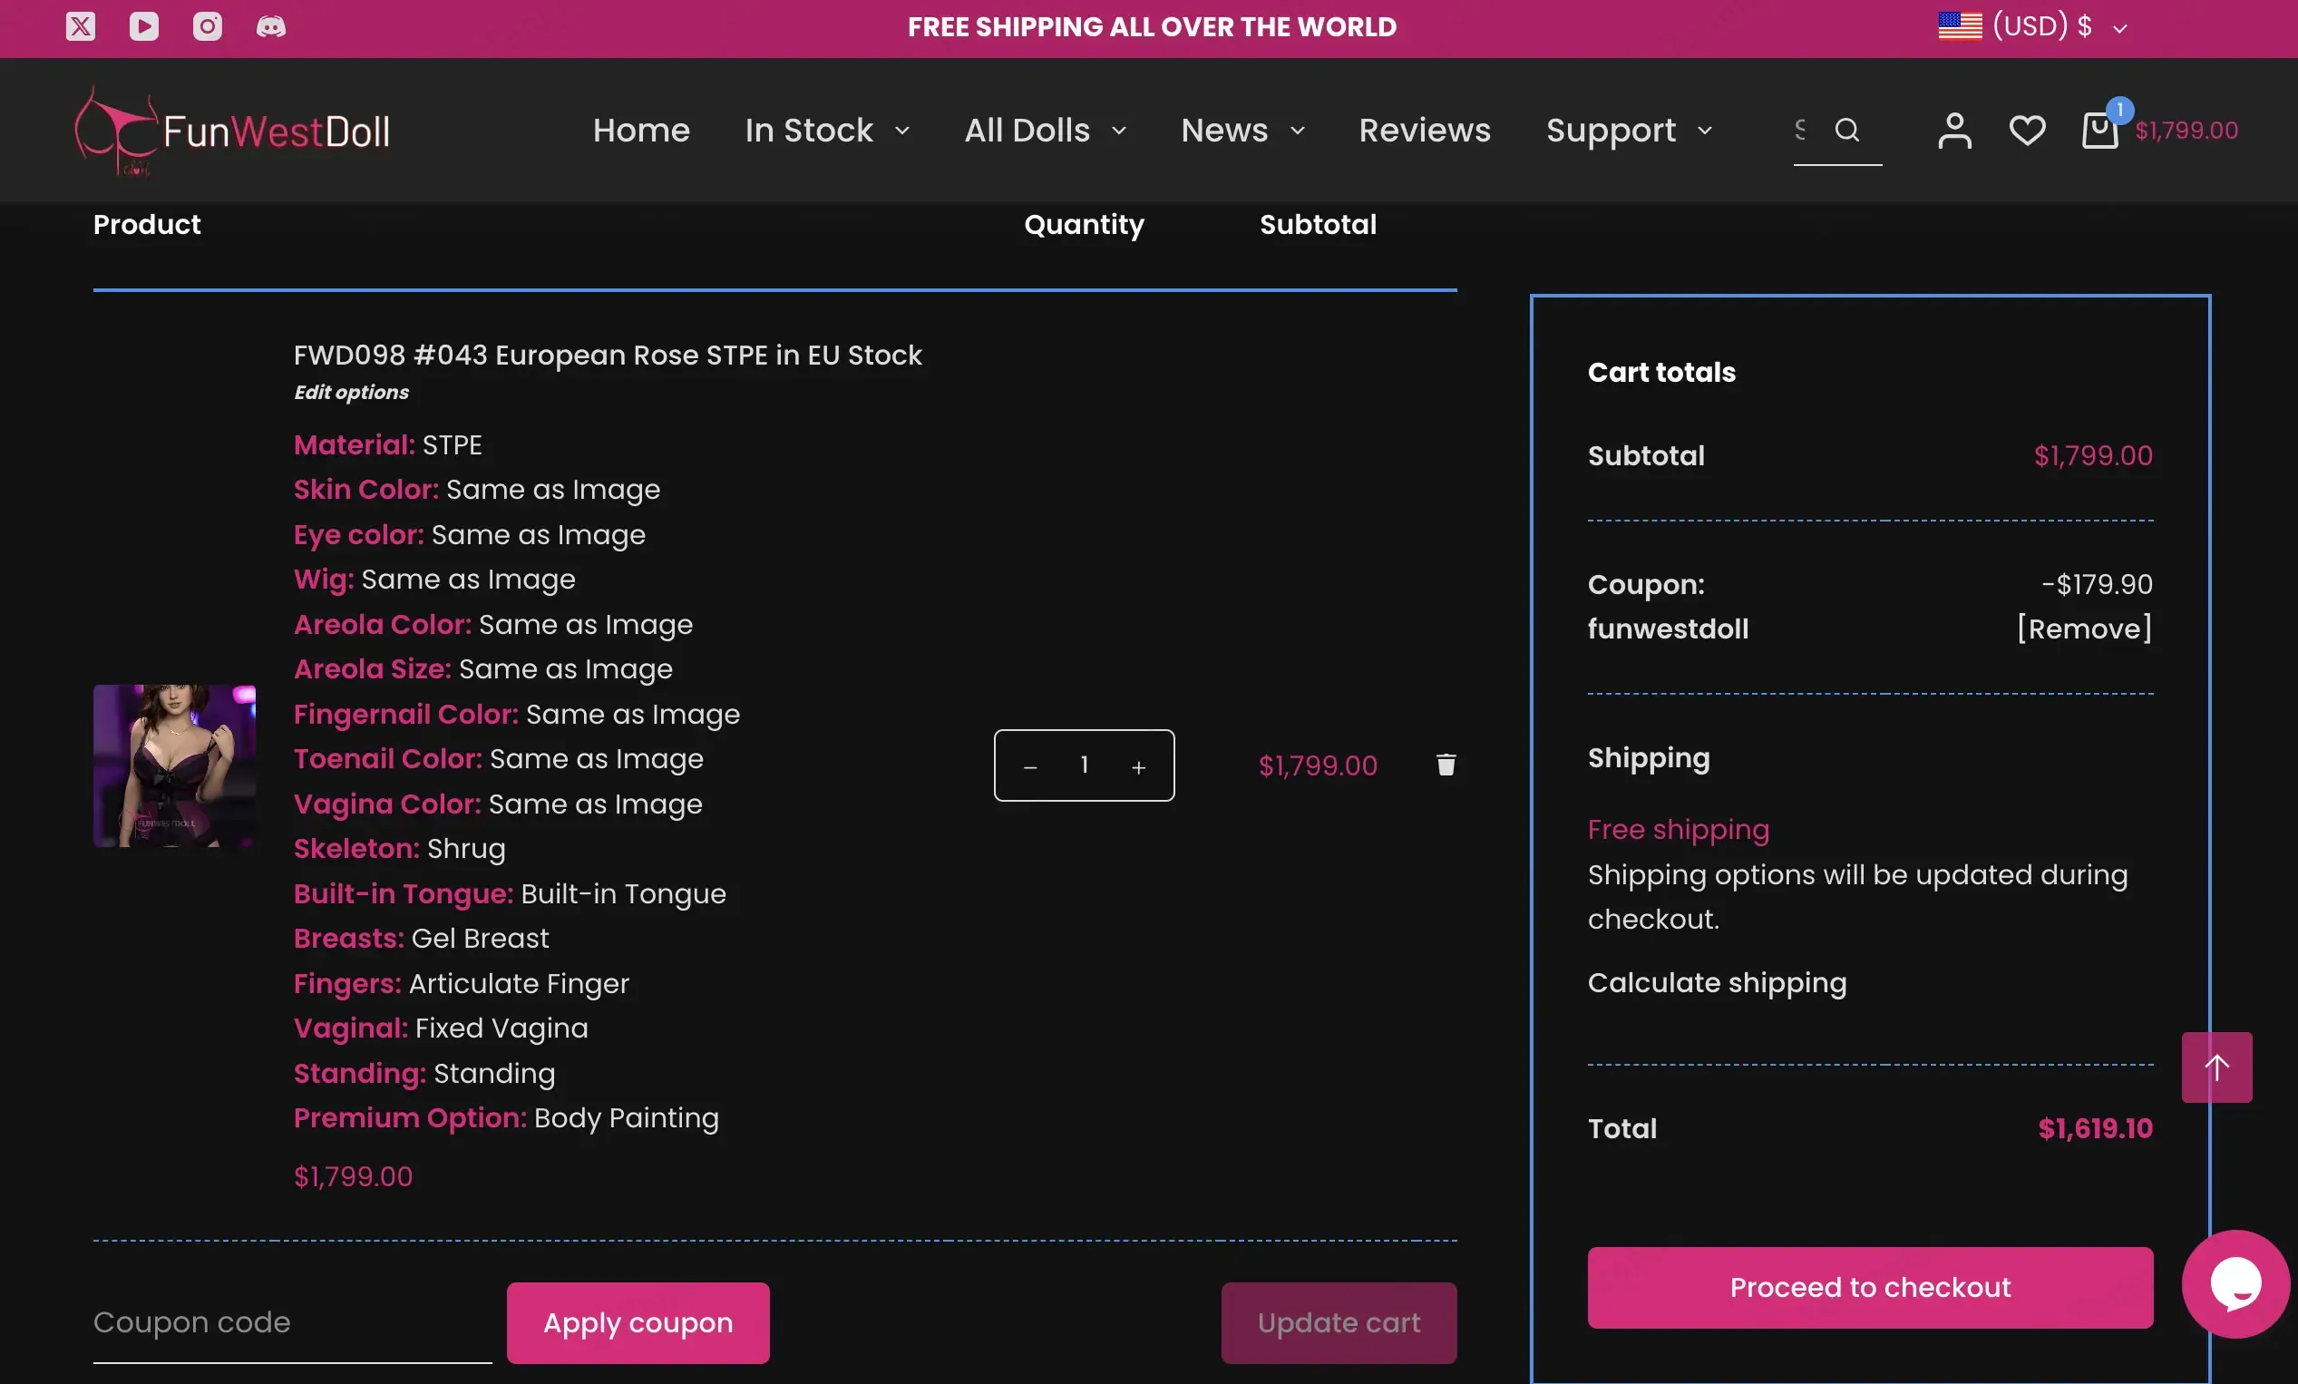2298x1384 pixels.
Task: Click the quantity value field
Action: (1085, 765)
